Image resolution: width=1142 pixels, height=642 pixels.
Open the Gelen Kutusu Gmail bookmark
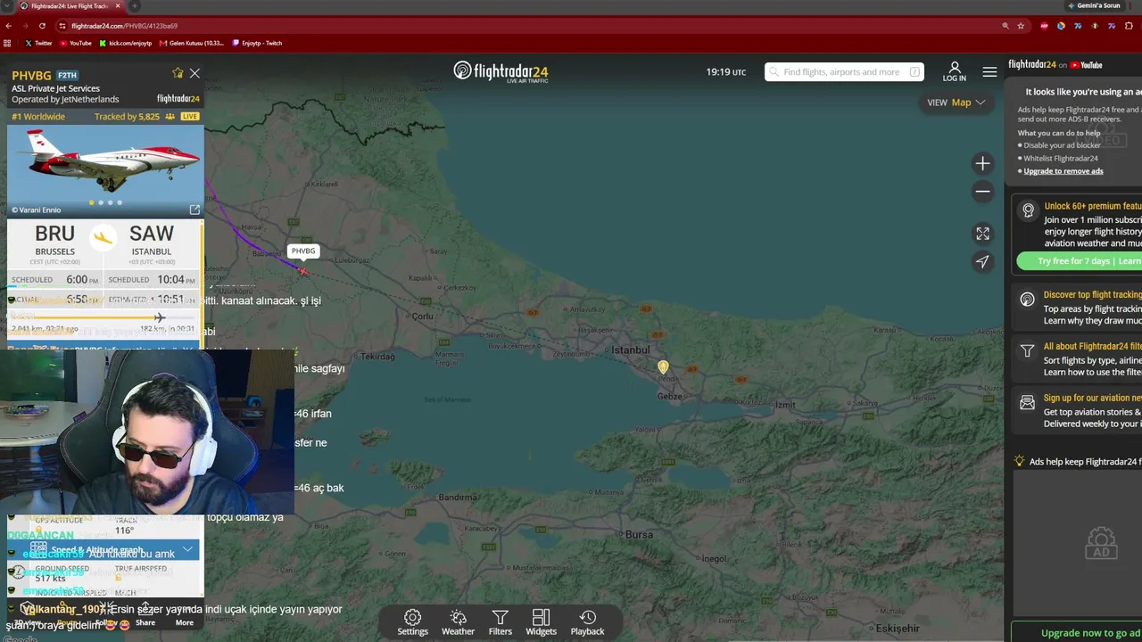click(192, 43)
